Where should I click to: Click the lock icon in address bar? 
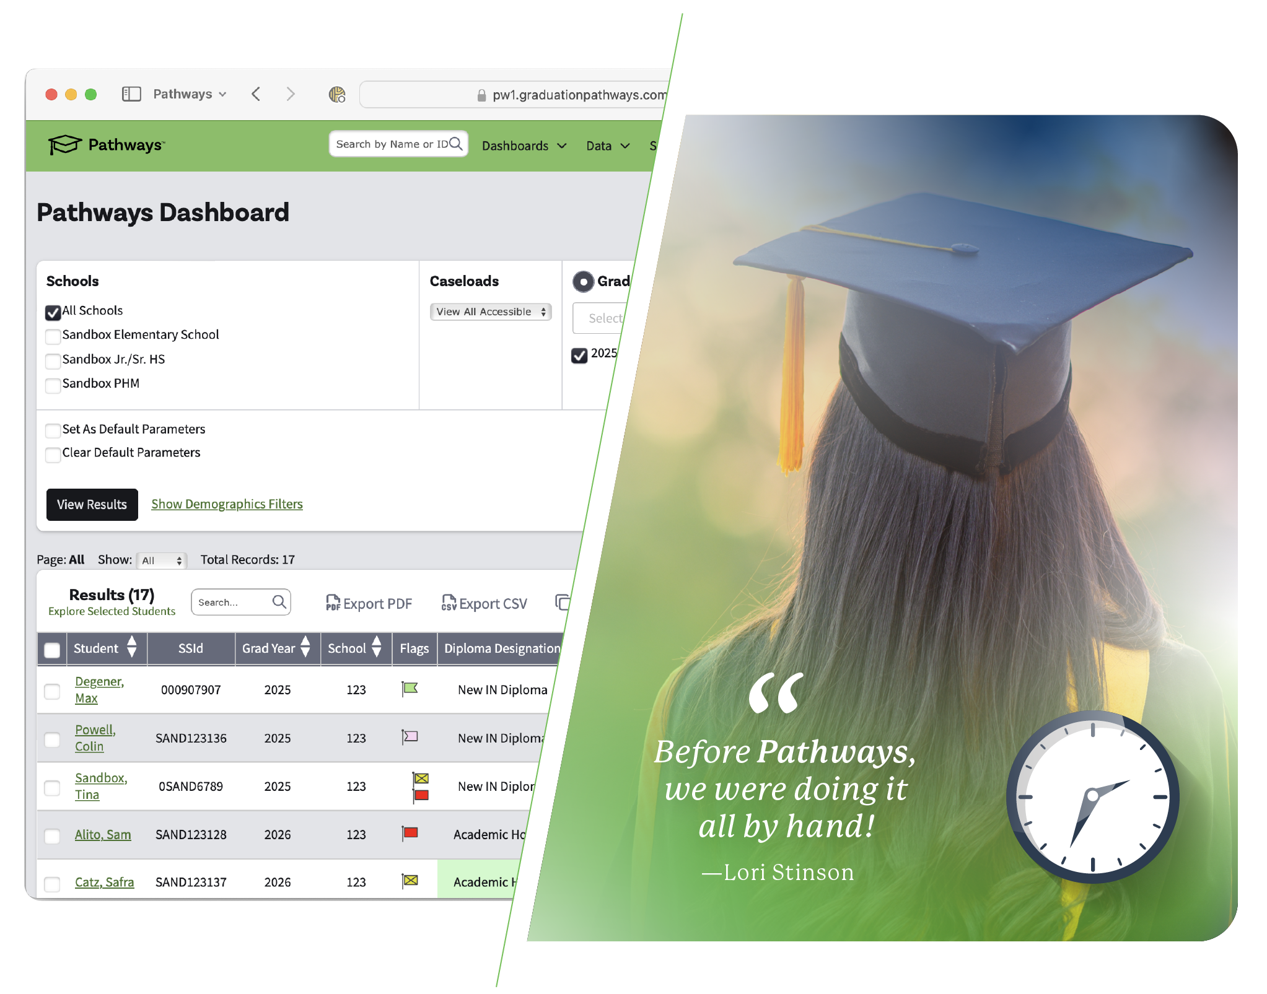click(x=481, y=95)
